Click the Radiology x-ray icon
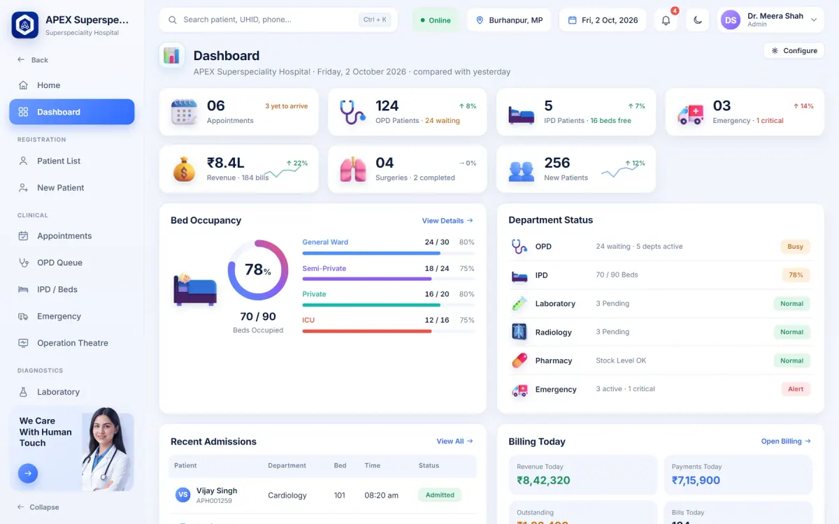This screenshot has height=524, width=839. [x=519, y=332]
